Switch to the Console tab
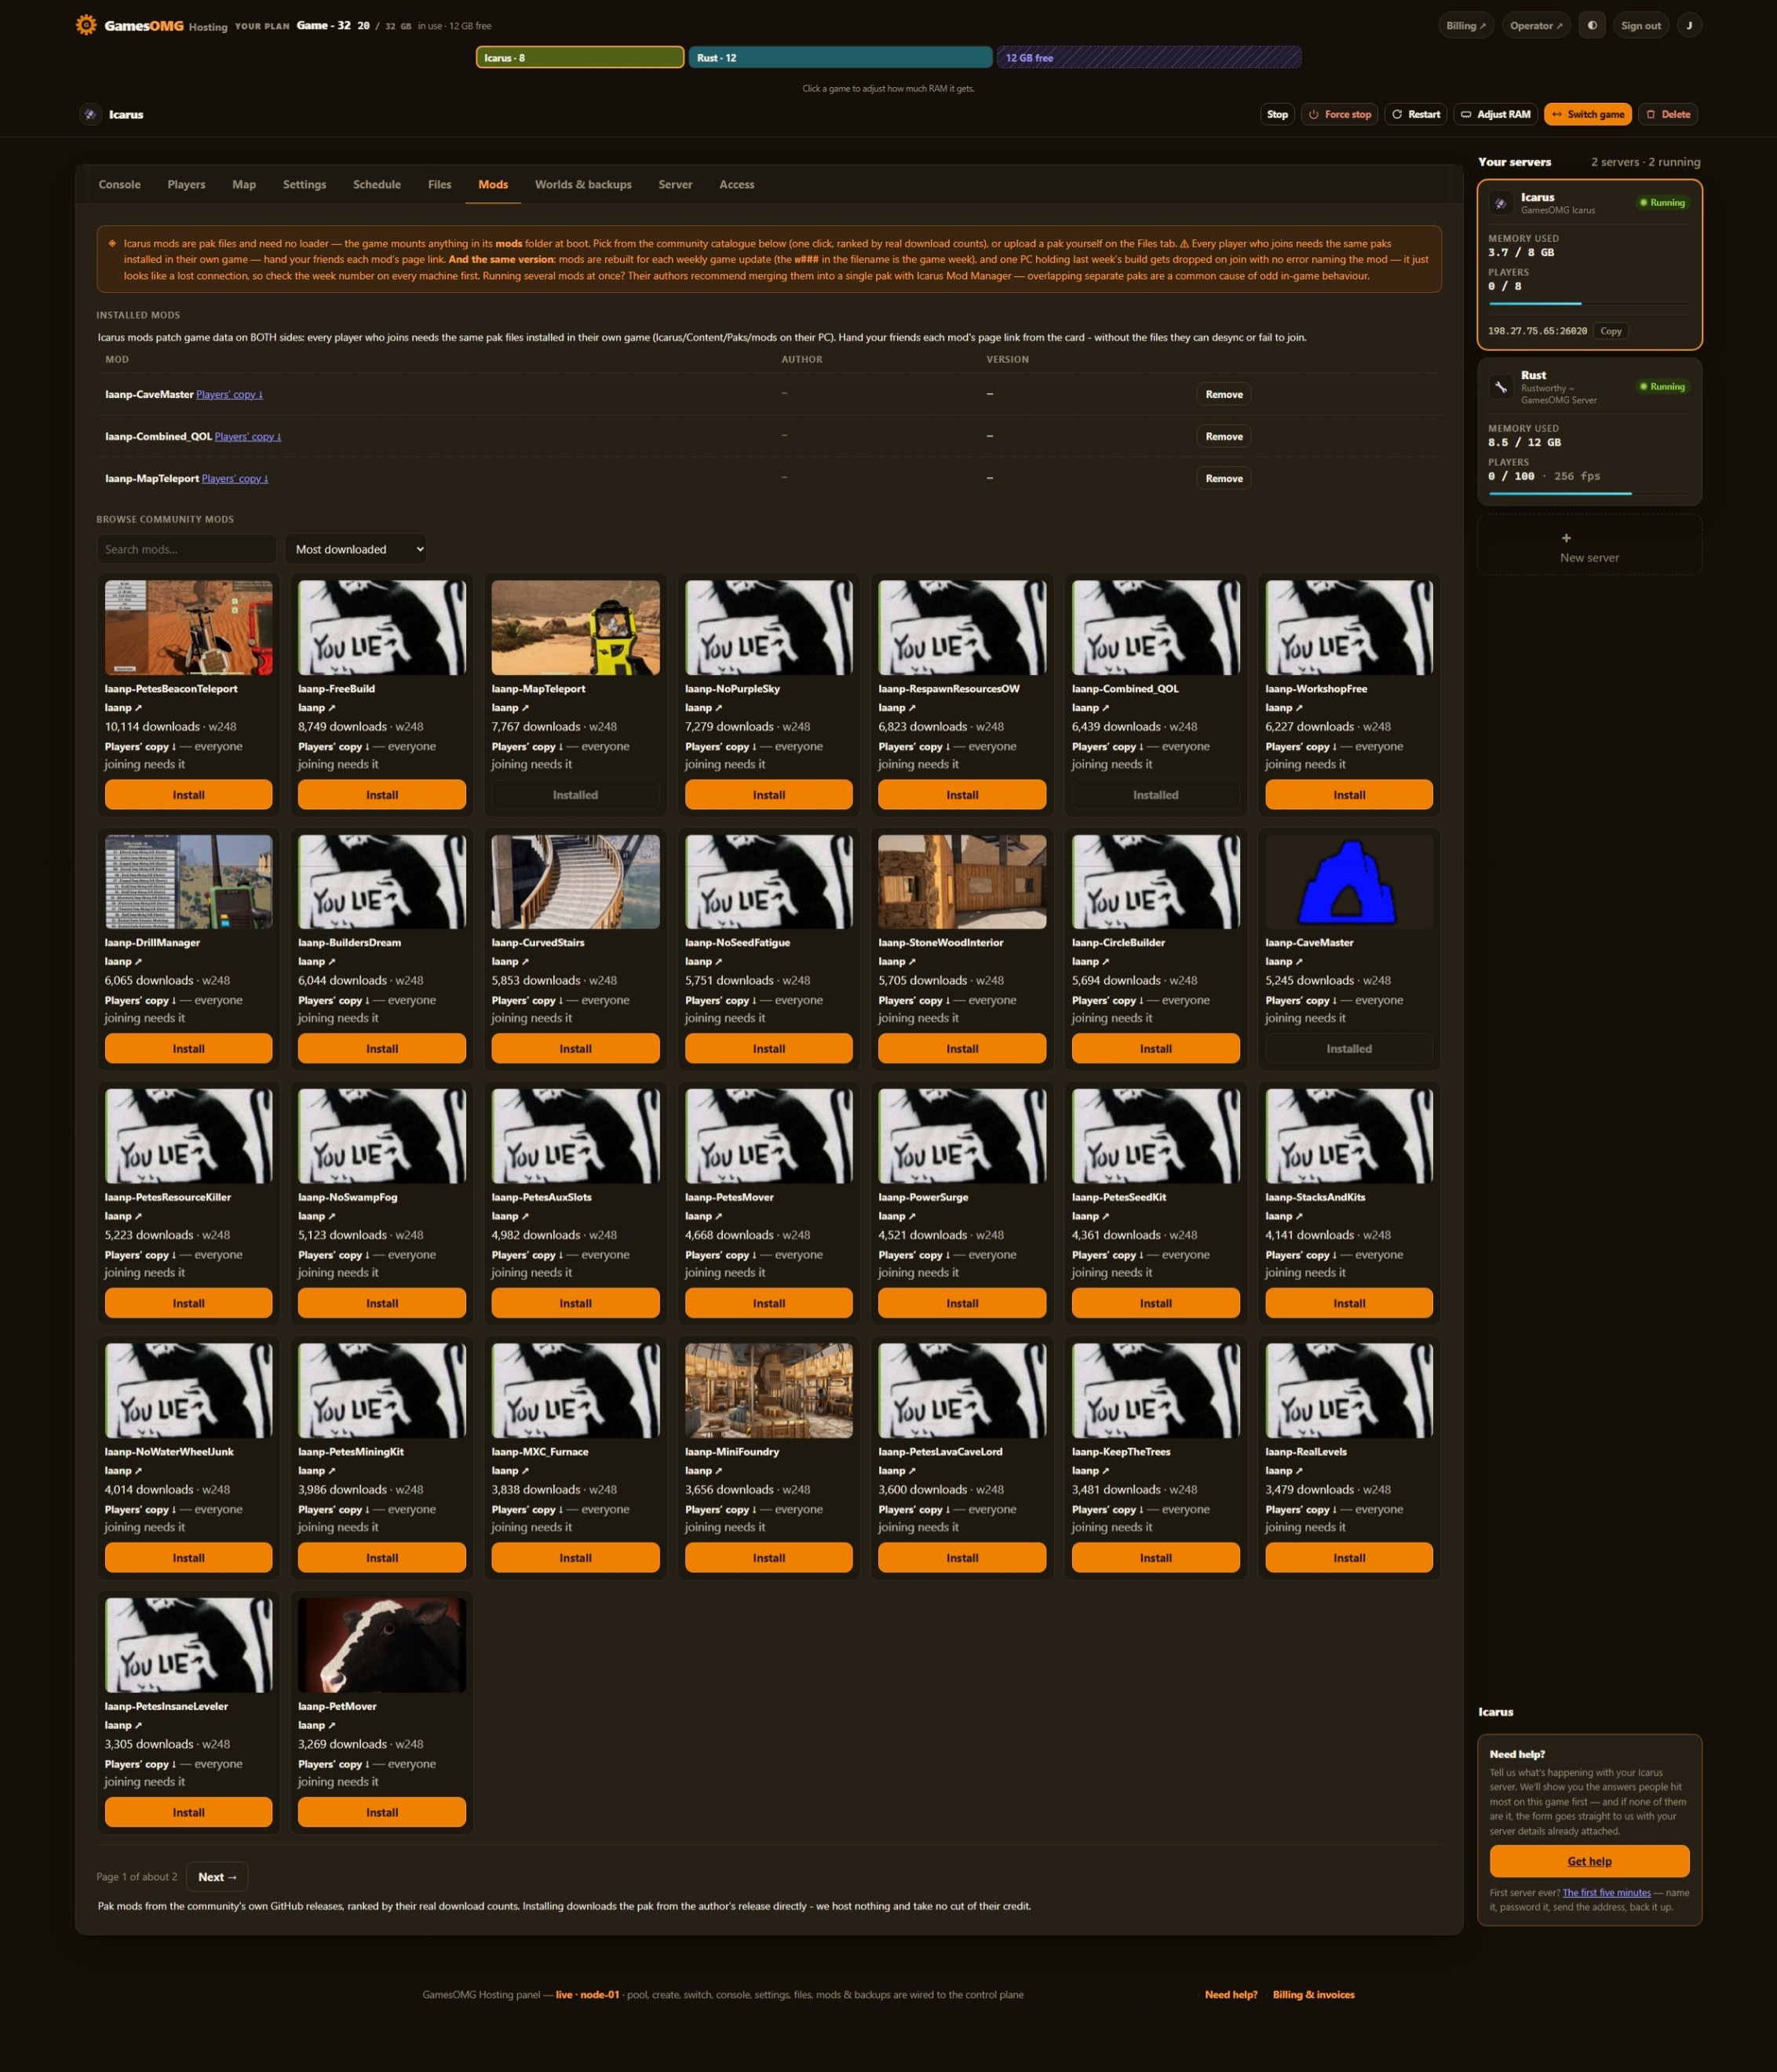The width and height of the screenshot is (1777, 2072). click(x=119, y=184)
